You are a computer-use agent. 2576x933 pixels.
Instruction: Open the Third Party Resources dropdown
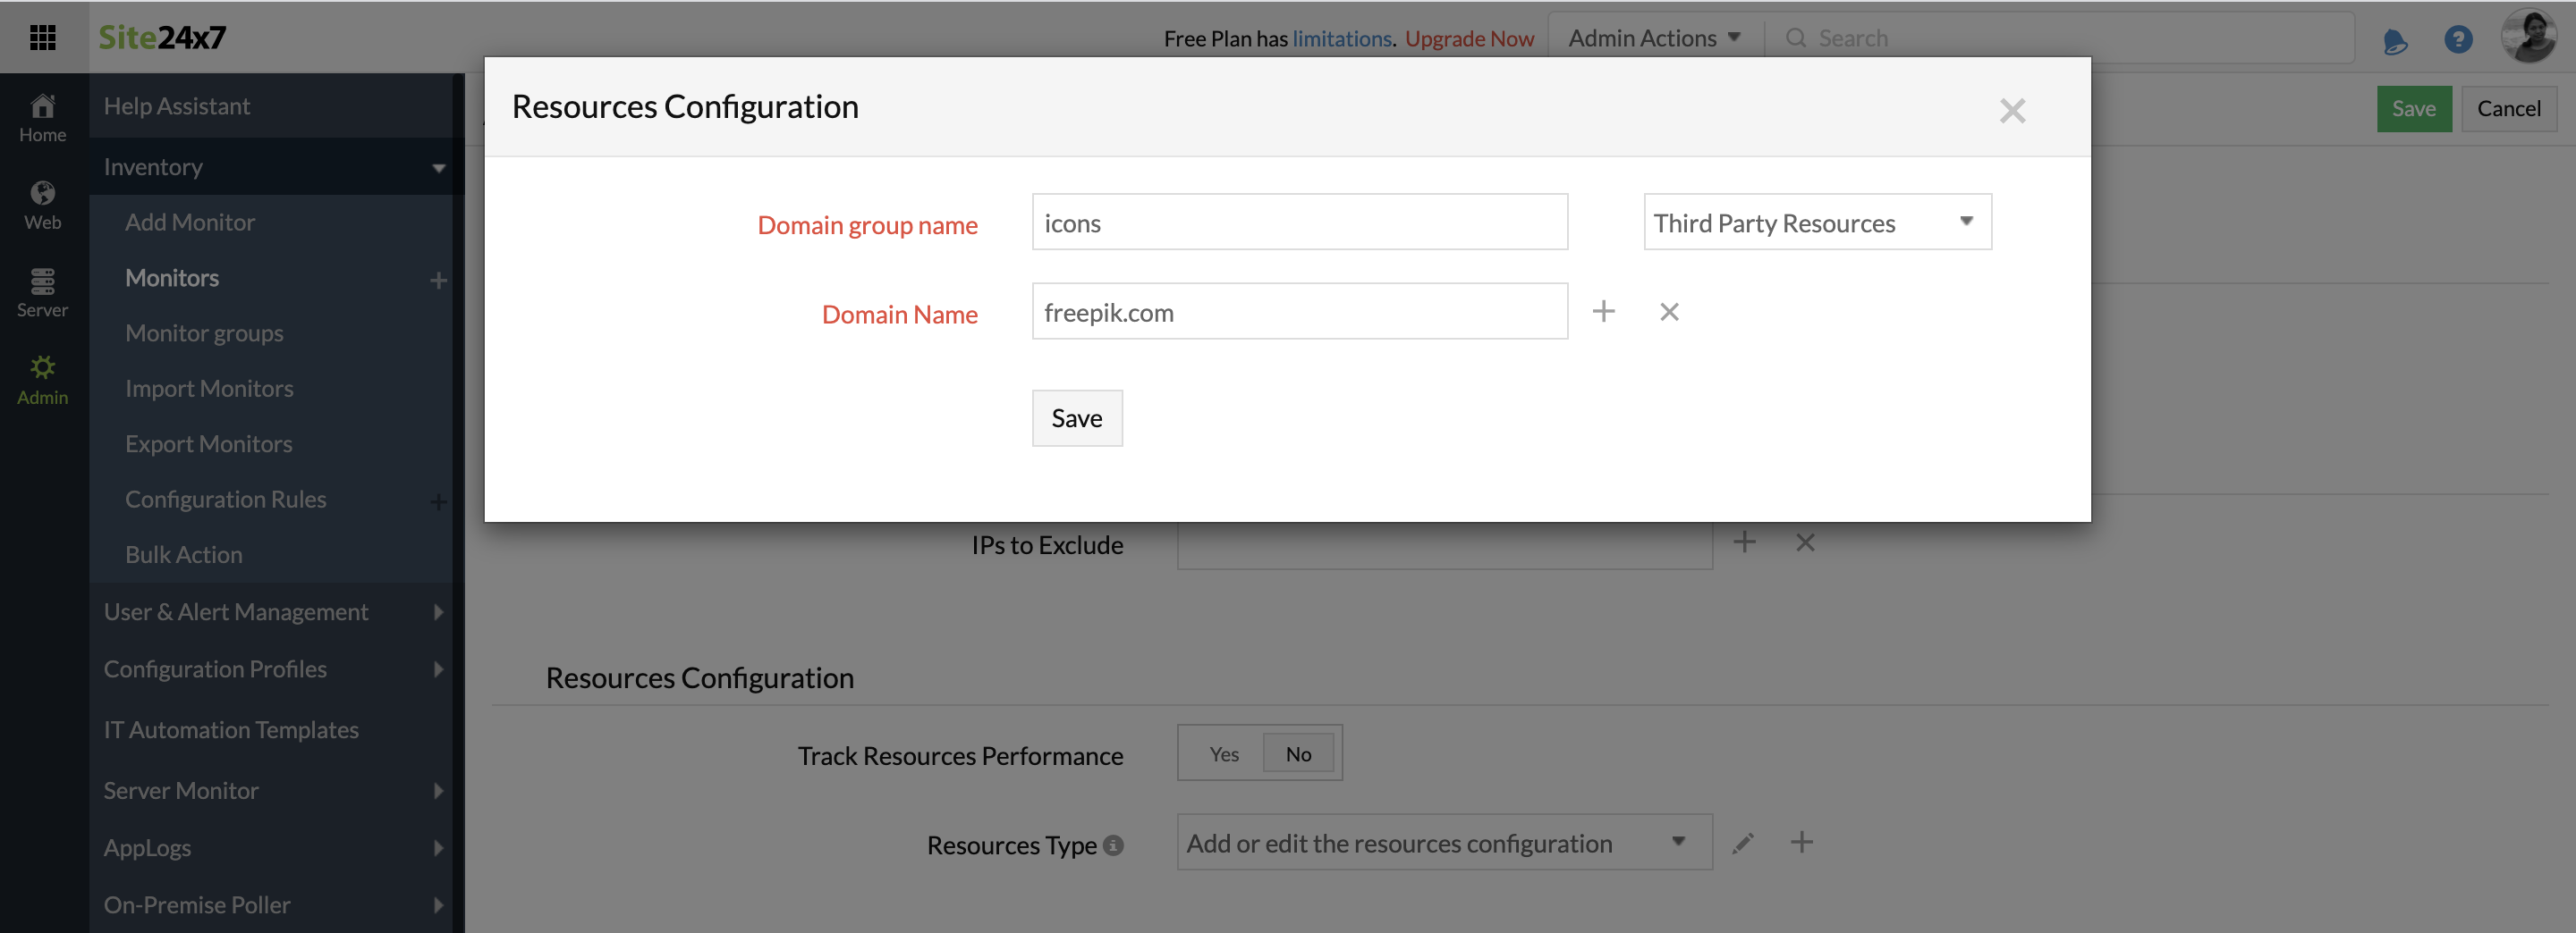tap(1816, 223)
